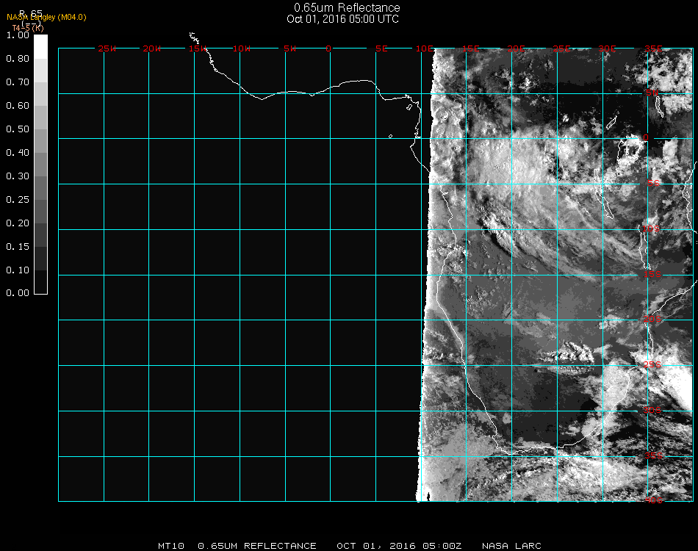Click the 'T4-5 (K)' label

tap(28, 28)
